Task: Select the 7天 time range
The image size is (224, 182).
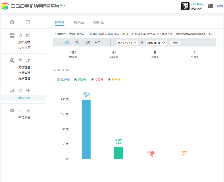Action: pos(77,43)
